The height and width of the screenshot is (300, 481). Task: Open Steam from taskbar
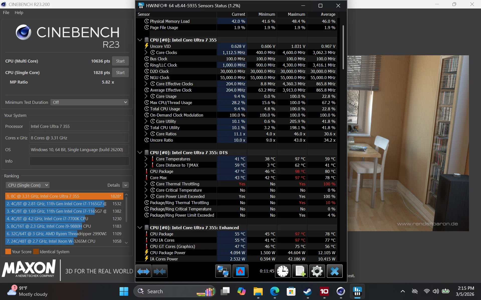coord(308,291)
